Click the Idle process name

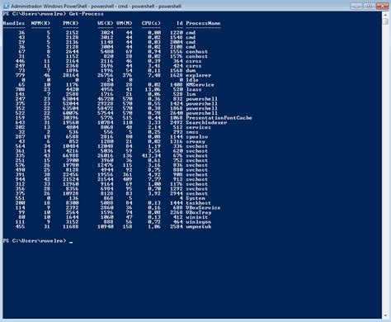[192, 80]
